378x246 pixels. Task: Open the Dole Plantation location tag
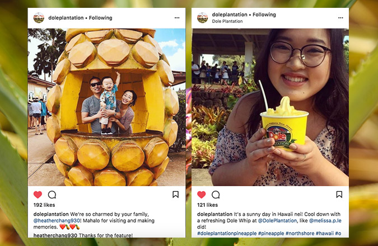click(x=227, y=21)
